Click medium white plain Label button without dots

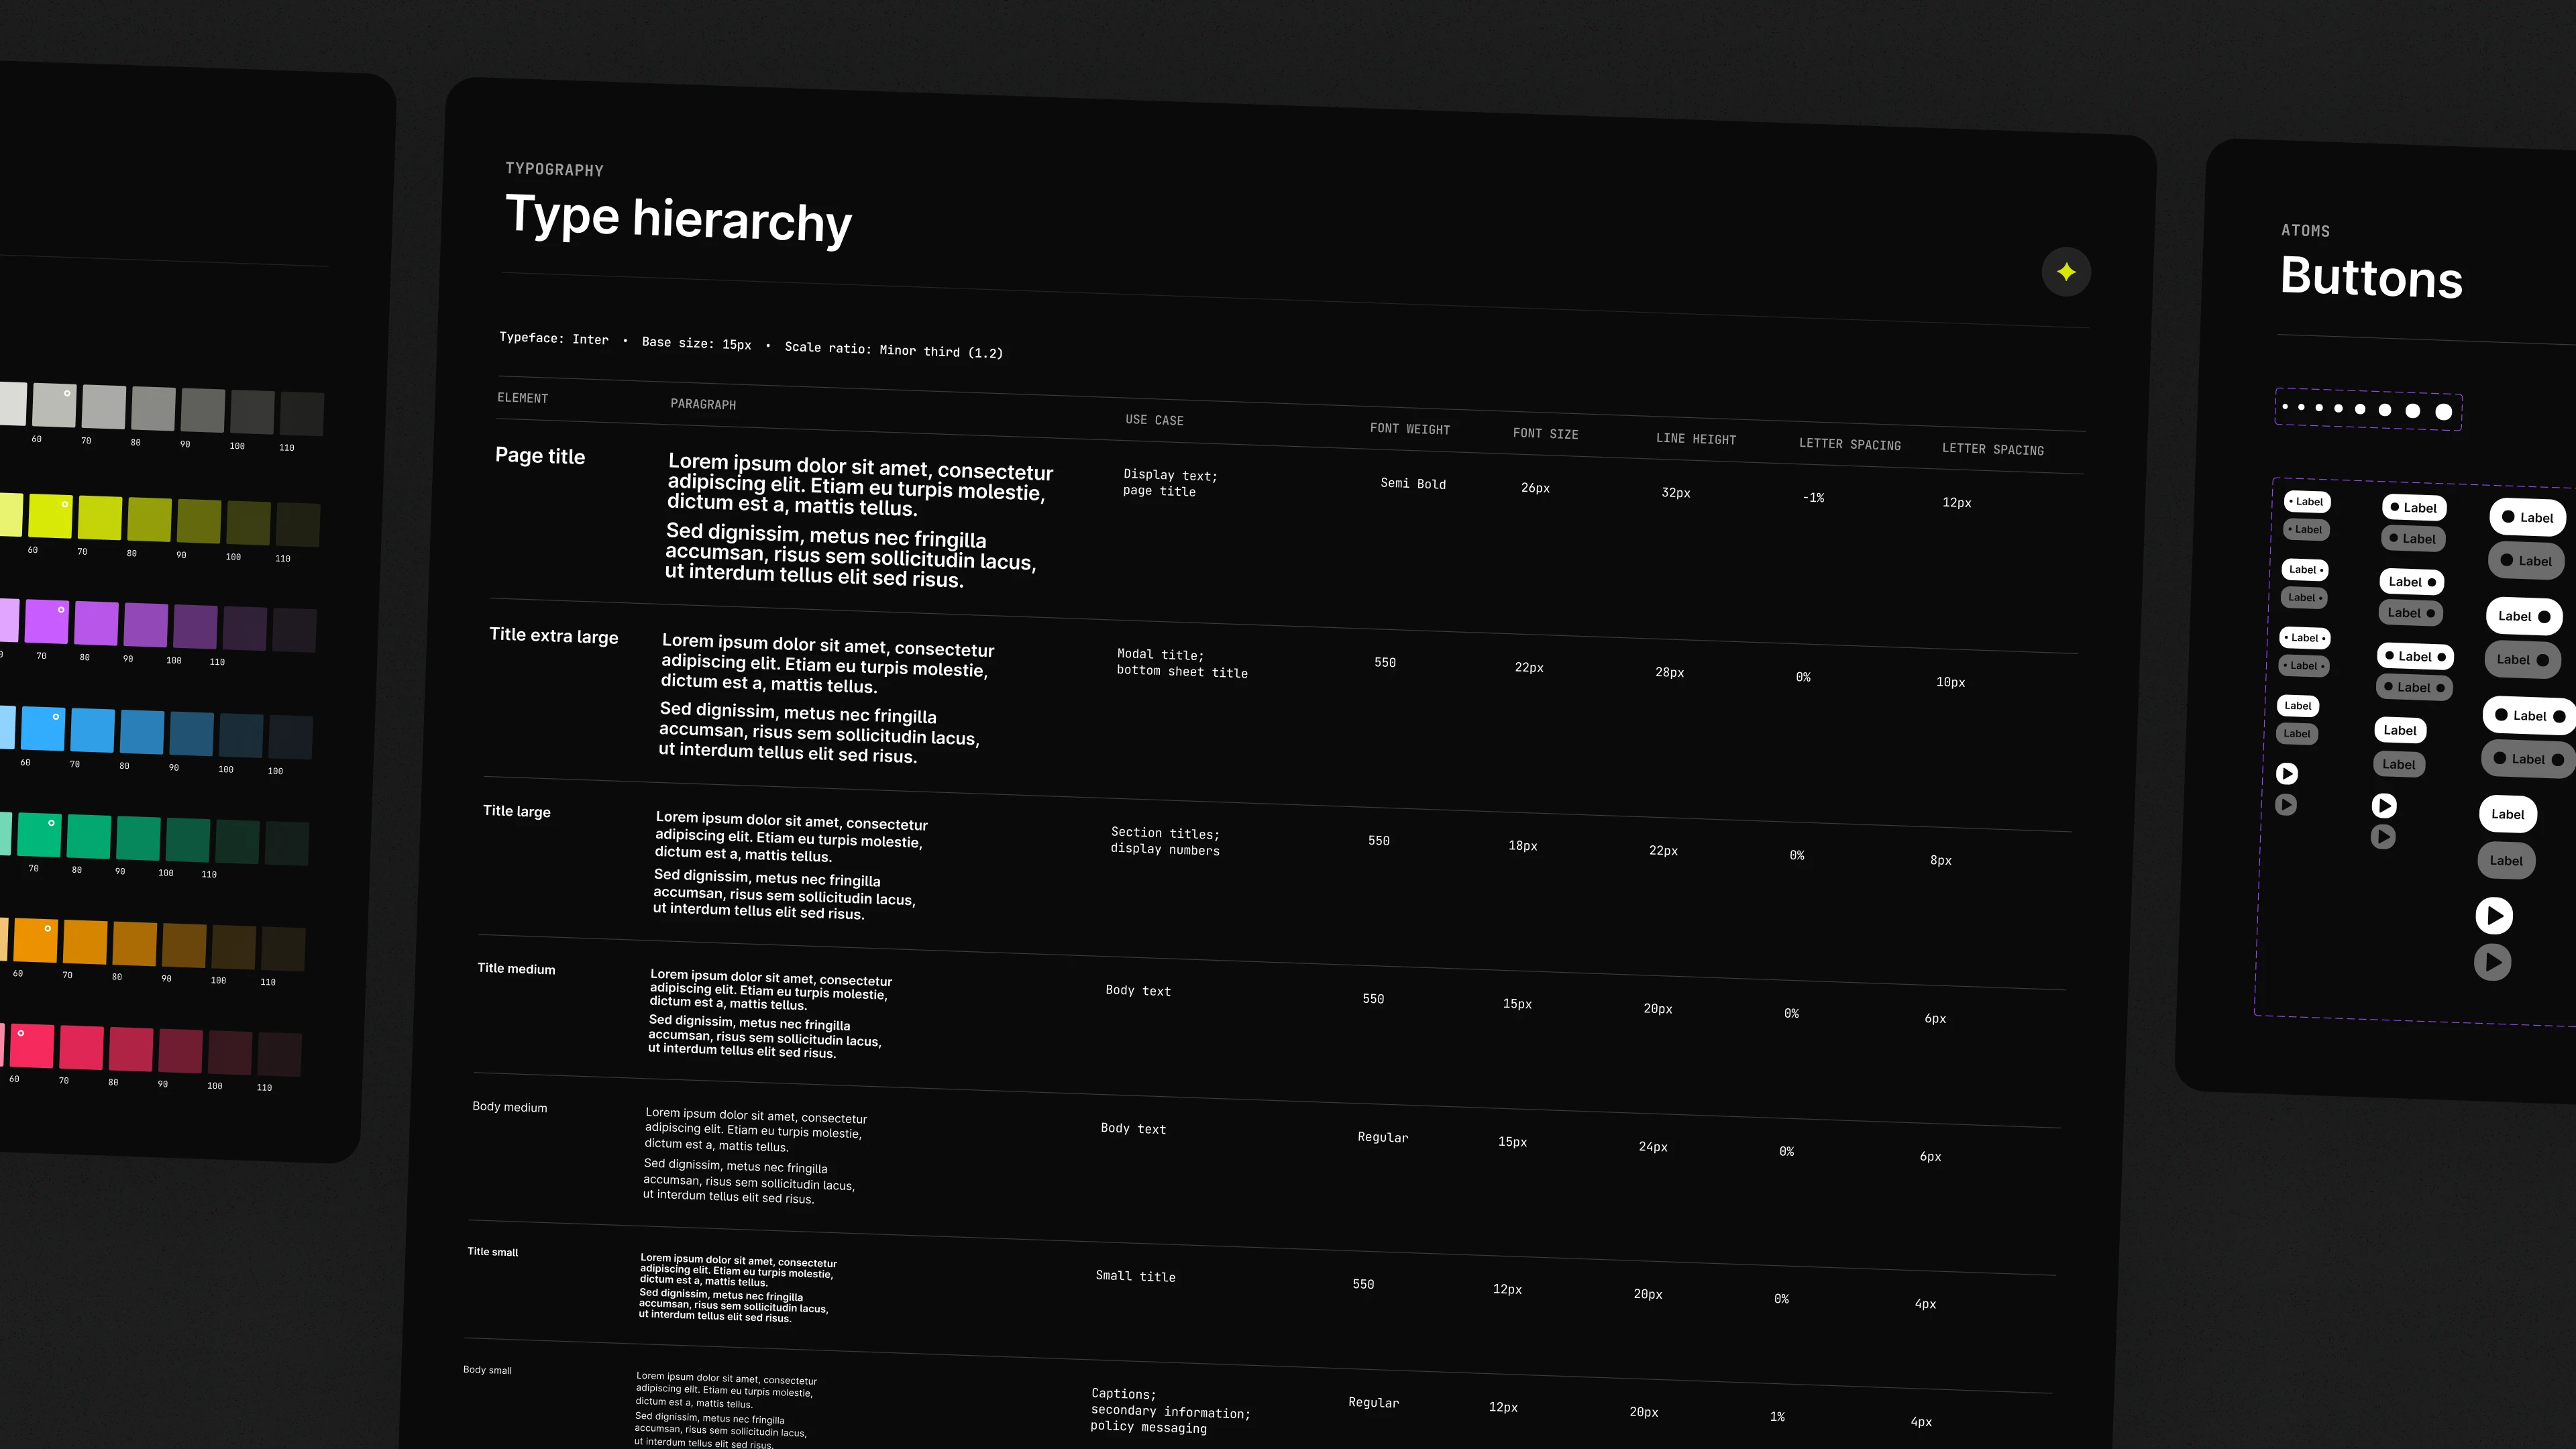point(2400,730)
